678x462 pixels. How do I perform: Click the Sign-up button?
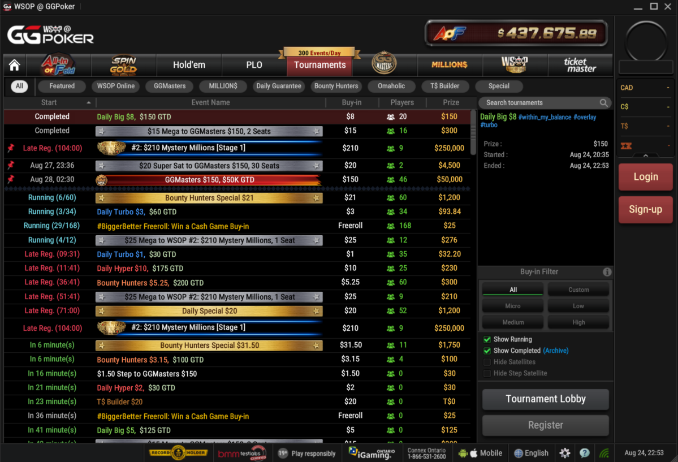646,209
